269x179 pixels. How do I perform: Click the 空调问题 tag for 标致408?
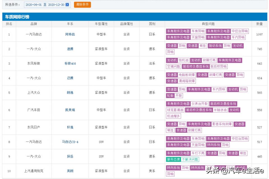click(173, 67)
